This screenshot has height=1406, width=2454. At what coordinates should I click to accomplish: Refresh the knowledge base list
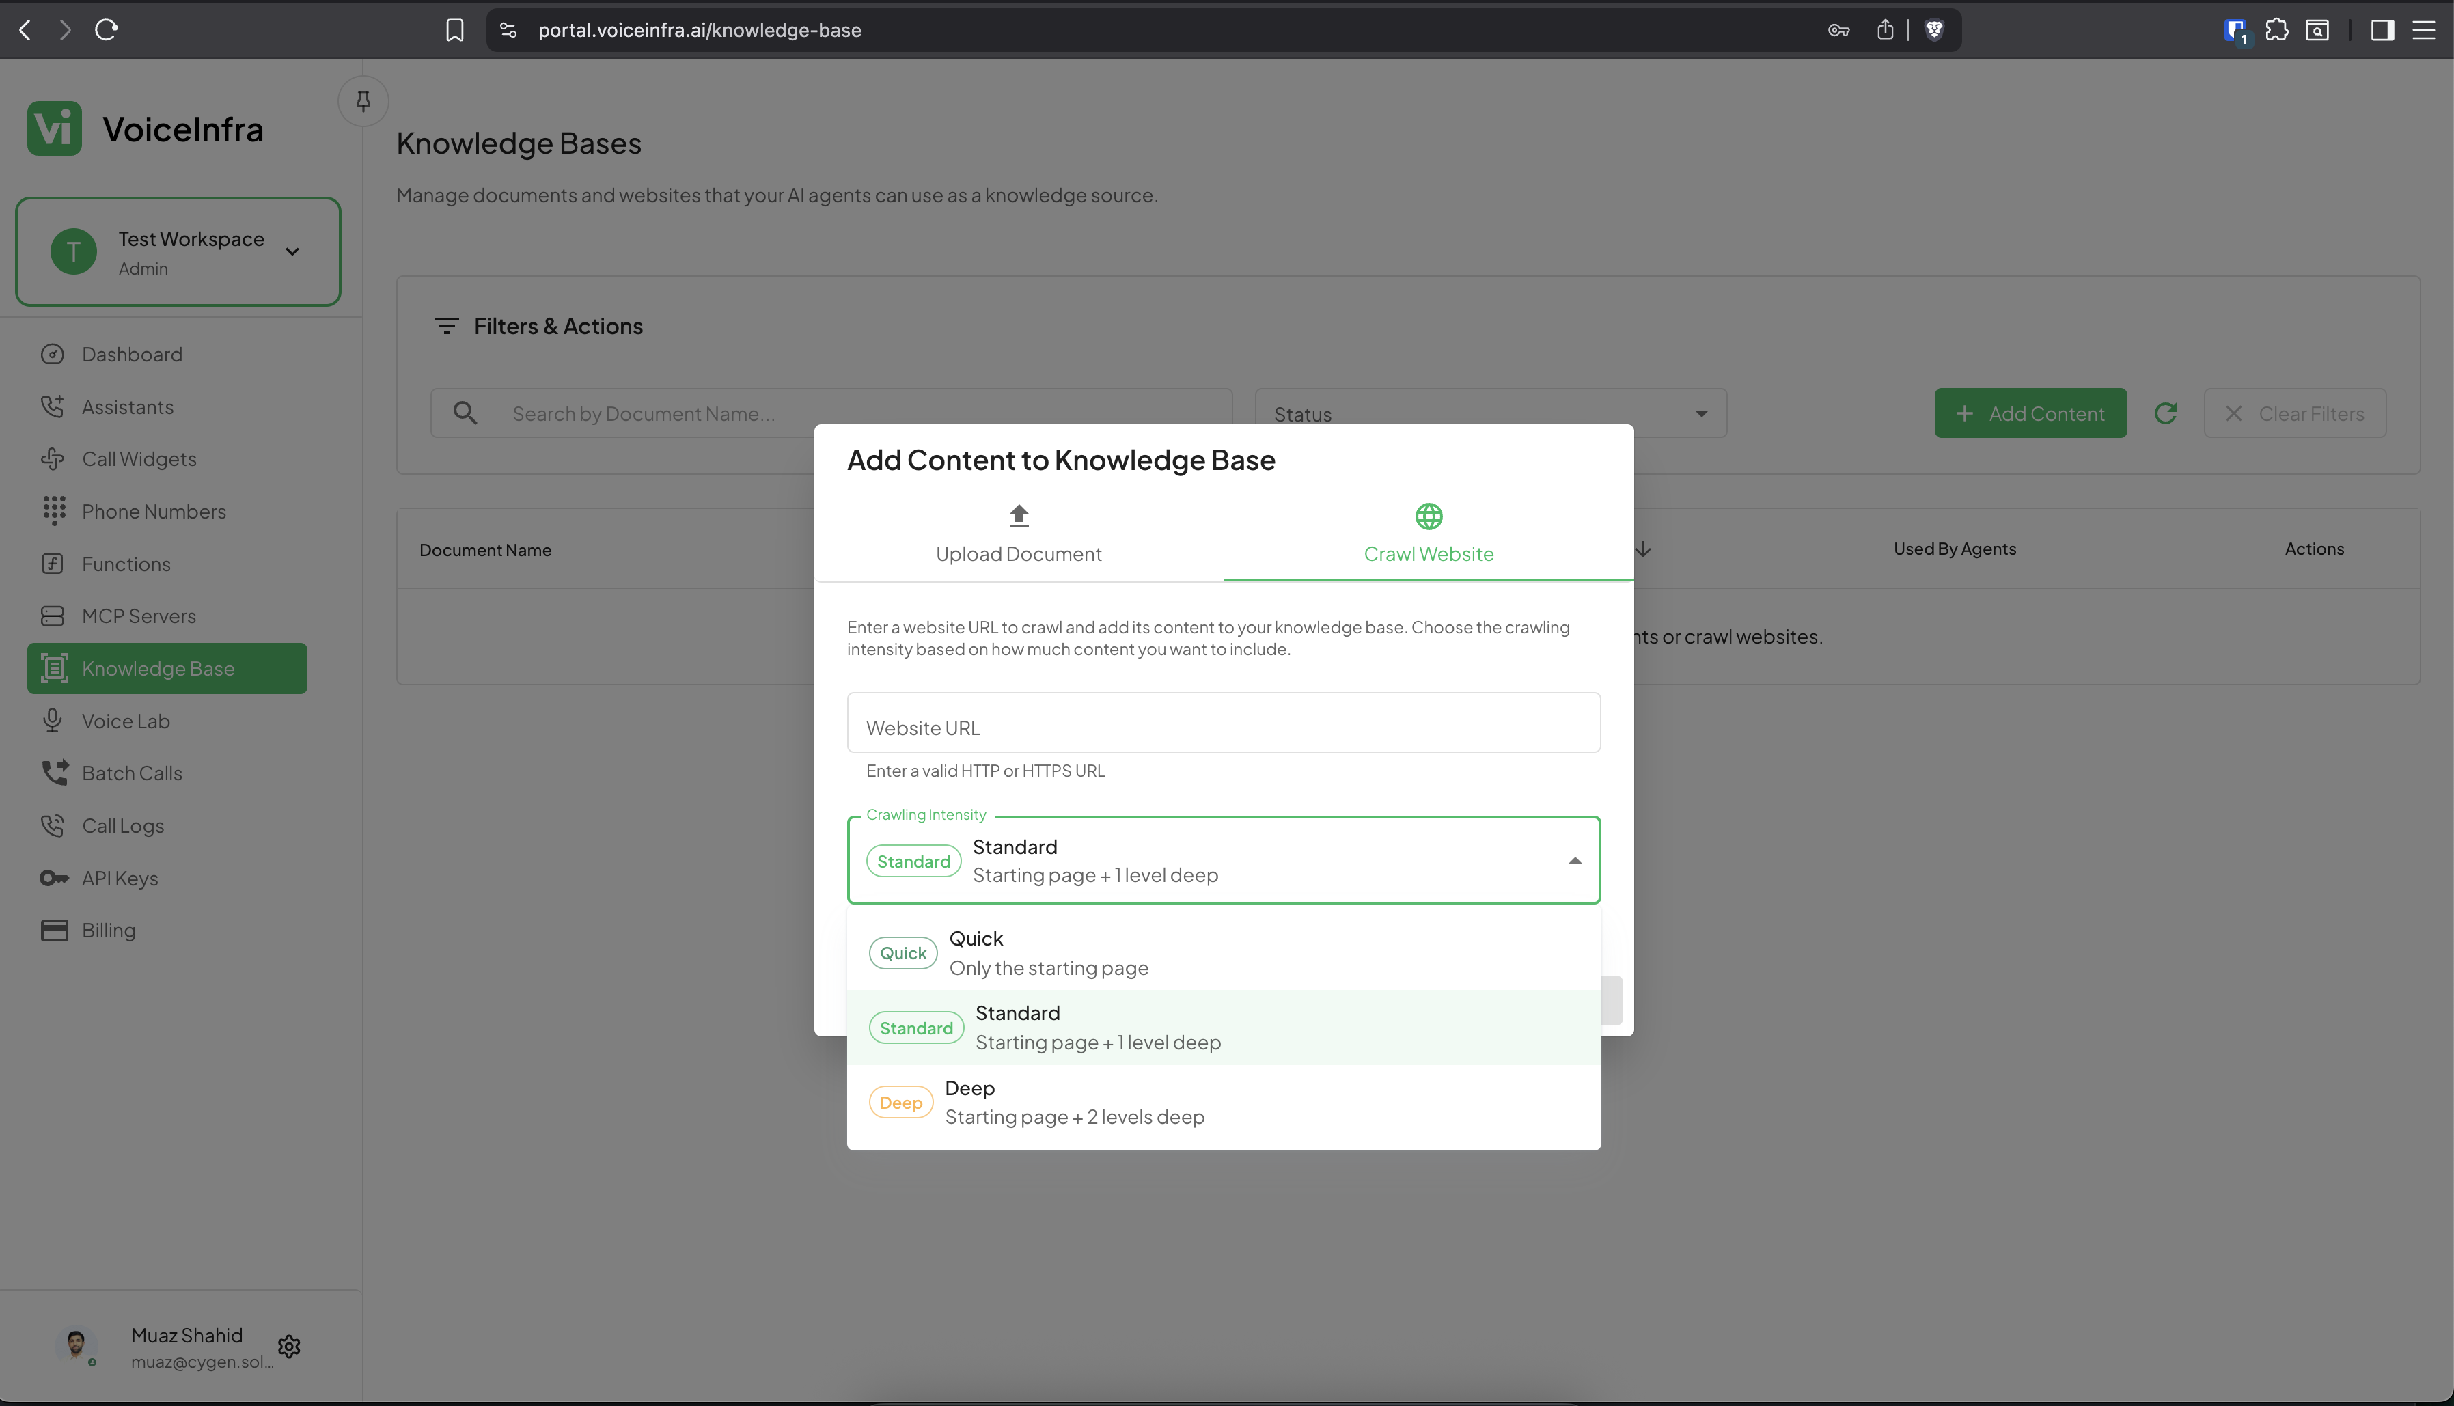point(2165,413)
